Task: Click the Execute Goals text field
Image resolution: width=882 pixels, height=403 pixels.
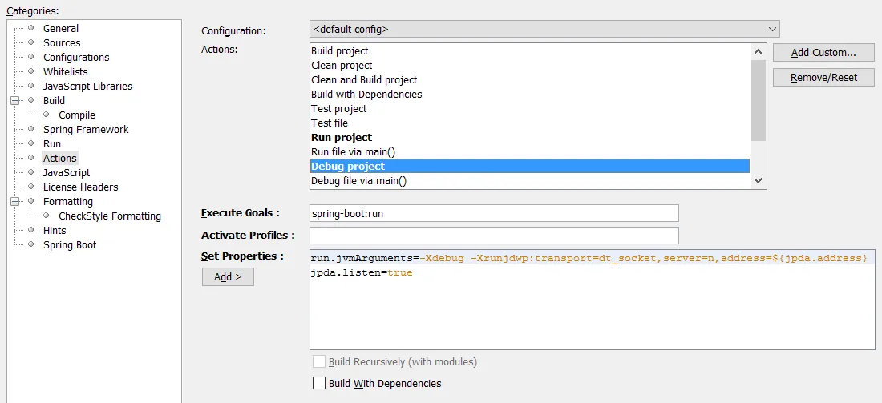Action: (x=494, y=213)
